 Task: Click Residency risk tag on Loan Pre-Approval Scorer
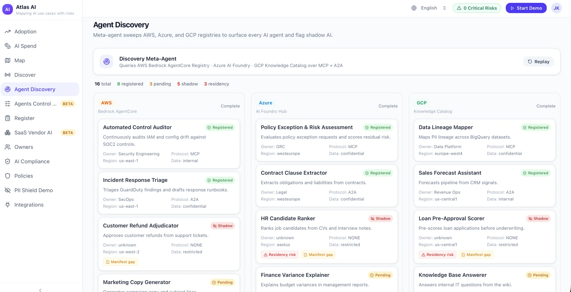pyautogui.click(x=437, y=255)
